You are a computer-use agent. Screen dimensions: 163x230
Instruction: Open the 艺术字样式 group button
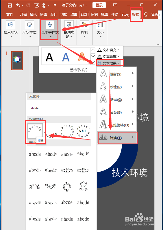tap(49, 30)
